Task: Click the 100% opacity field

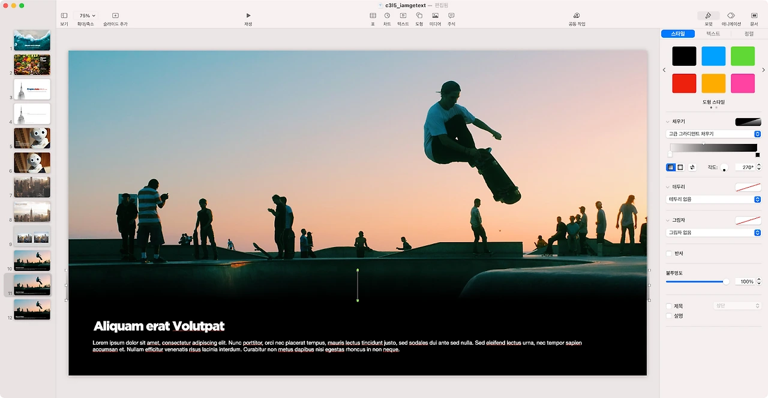Action: click(745, 281)
